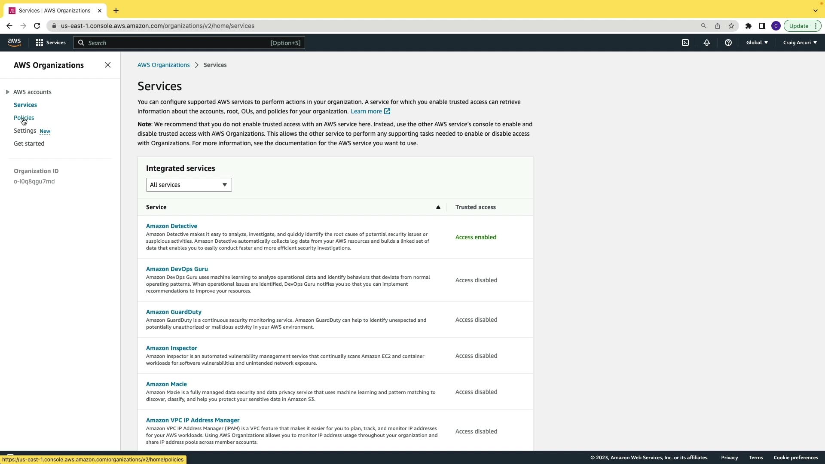
Task: Click the browser share icon
Action: (717, 26)
